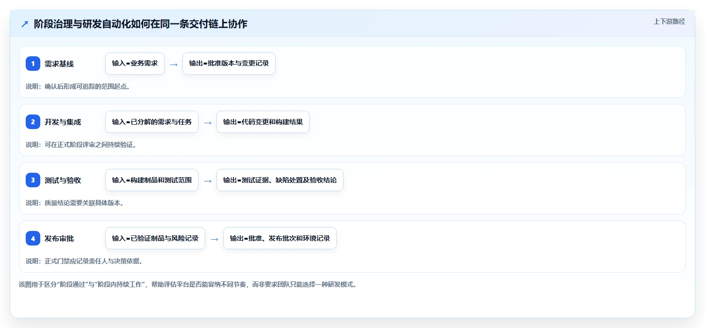Select the 输出=测试证据、缺陷处置及验收结论 chip
705x328 pixels.
click(x=280, y=180)
